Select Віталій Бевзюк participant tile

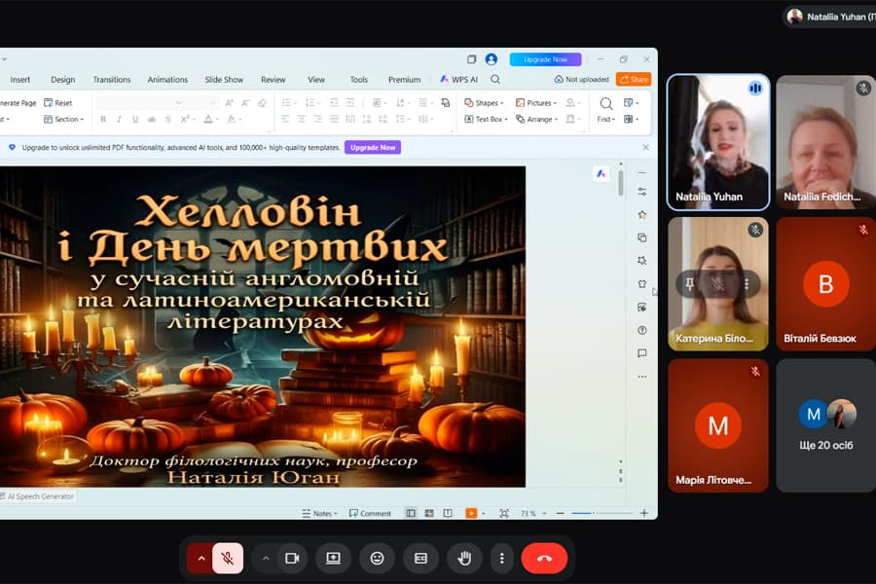(x=825, y=284)
